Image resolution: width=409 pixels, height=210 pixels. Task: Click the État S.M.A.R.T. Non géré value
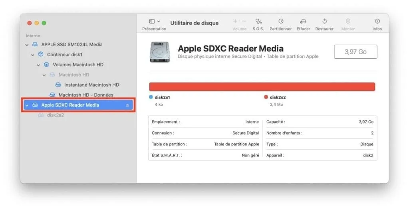click(x=250, y=155)
